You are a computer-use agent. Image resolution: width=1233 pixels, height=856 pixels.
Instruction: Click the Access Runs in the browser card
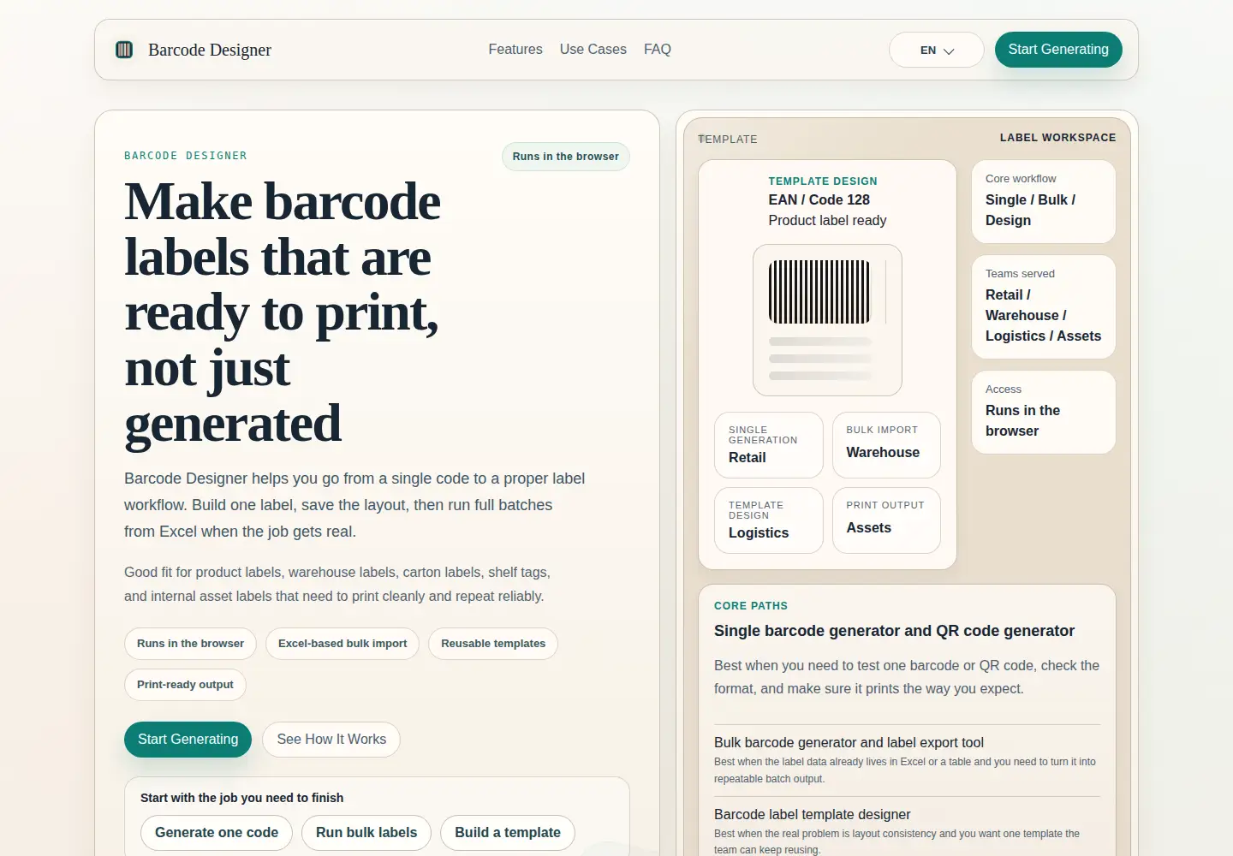coord(1044,413)
